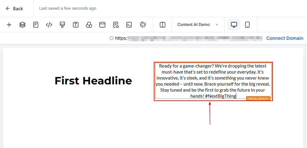
Task: Expand the Content AI Demo dropdown
Action: 198,25
